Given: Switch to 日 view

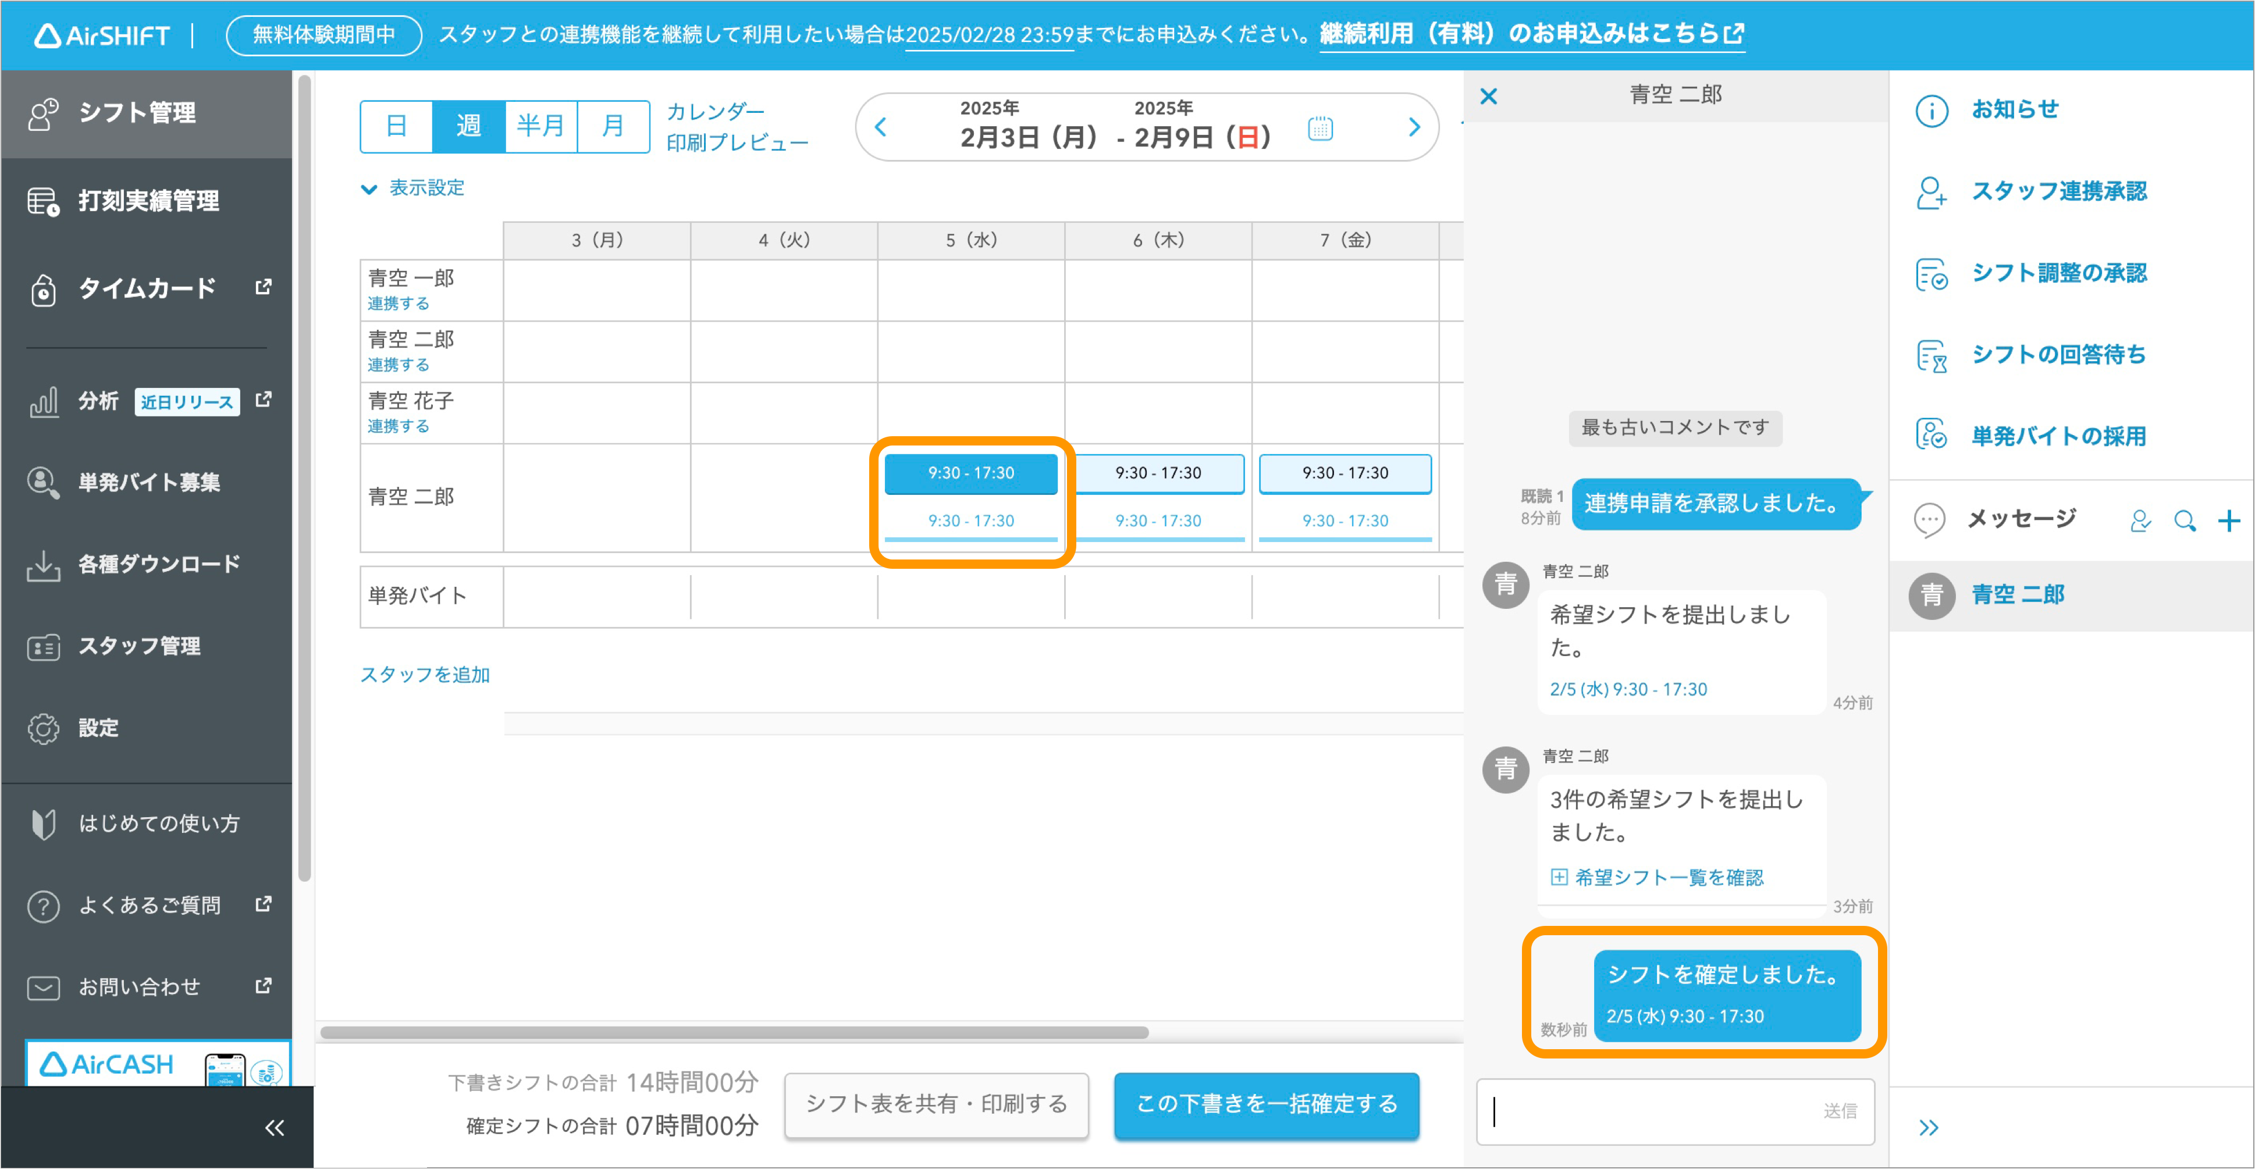Looking at the screenshot, I should click(397, 126).
